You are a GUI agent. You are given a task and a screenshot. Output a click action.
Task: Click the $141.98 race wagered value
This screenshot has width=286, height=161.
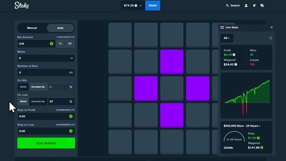[x=254, y=148]
